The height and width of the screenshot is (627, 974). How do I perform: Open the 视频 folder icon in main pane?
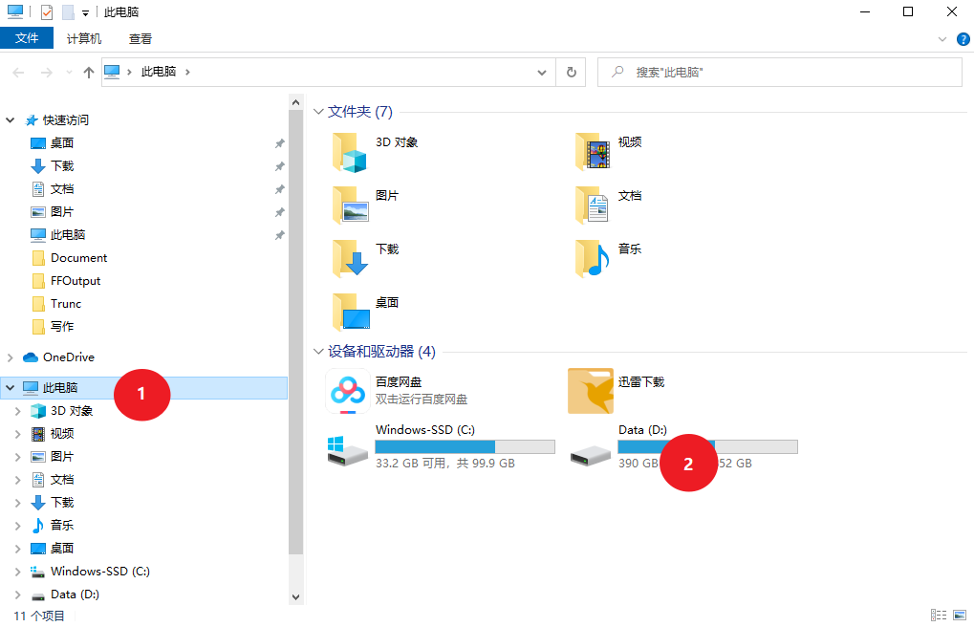[x=594, y=152]
